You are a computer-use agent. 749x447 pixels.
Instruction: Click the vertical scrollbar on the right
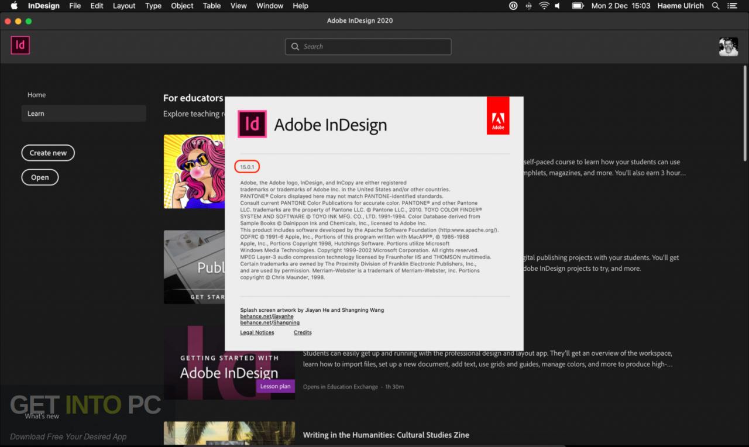[x=745, y=112]
